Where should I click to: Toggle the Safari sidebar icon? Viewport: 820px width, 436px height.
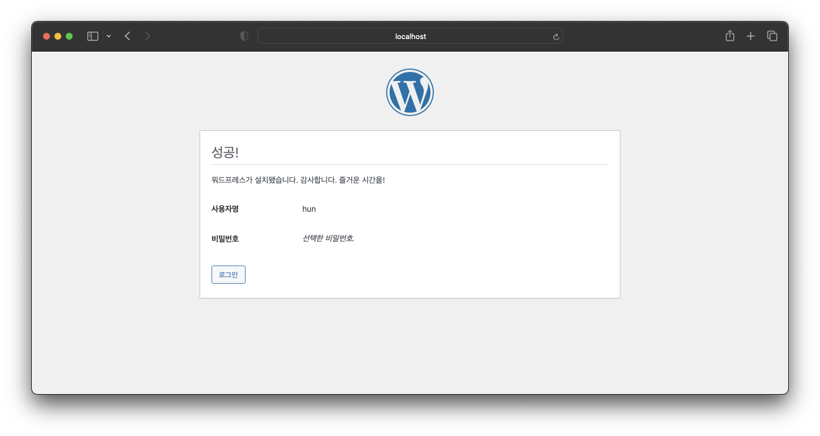pyautogui.click(x=93, y=36)
